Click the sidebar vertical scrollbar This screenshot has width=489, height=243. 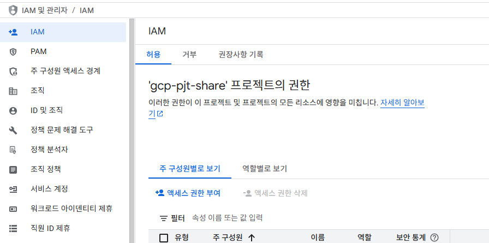point(132,131)
